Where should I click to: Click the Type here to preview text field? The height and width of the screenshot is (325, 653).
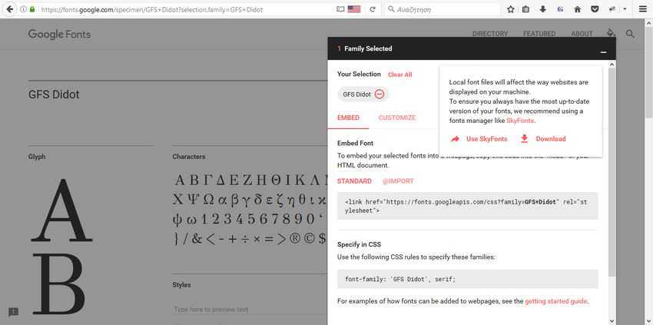(250, 310)
